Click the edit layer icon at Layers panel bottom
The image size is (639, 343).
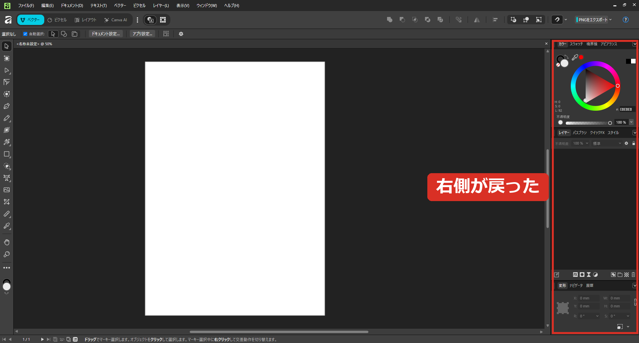point(557,275)
